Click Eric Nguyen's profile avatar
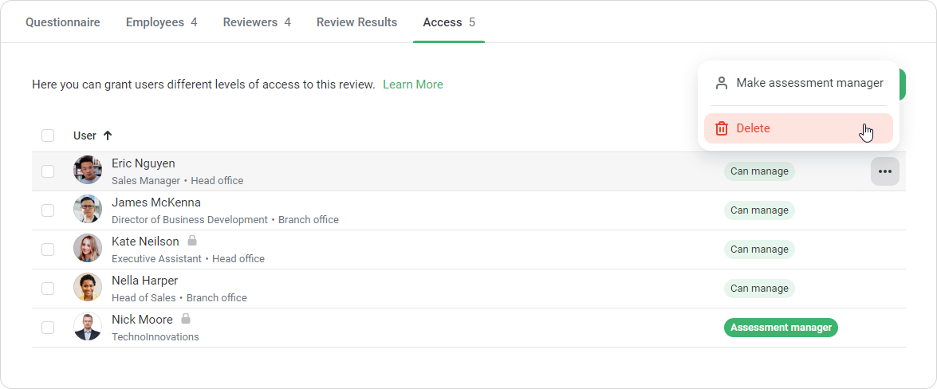The image size is (937, 389). pyautogui.click(x=88, y=171)
